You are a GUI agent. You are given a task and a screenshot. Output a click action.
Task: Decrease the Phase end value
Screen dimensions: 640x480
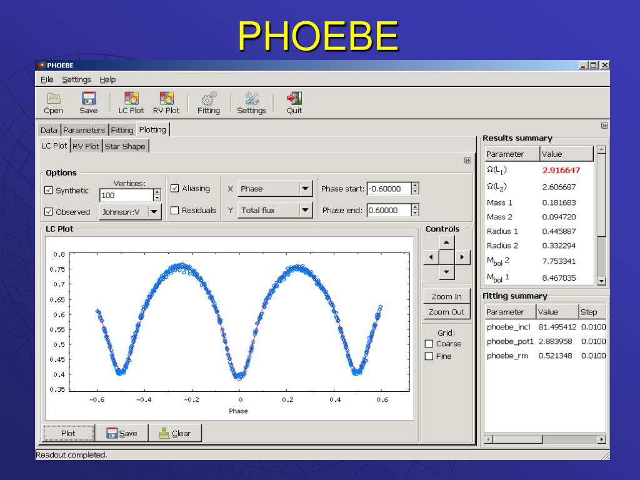pos(415,213)
